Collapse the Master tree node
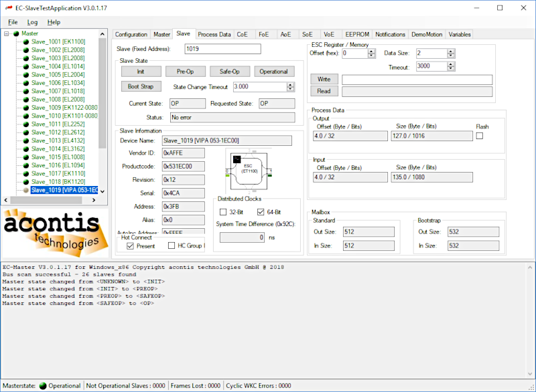The image size is (536, 392). click(x=7, y=33)
